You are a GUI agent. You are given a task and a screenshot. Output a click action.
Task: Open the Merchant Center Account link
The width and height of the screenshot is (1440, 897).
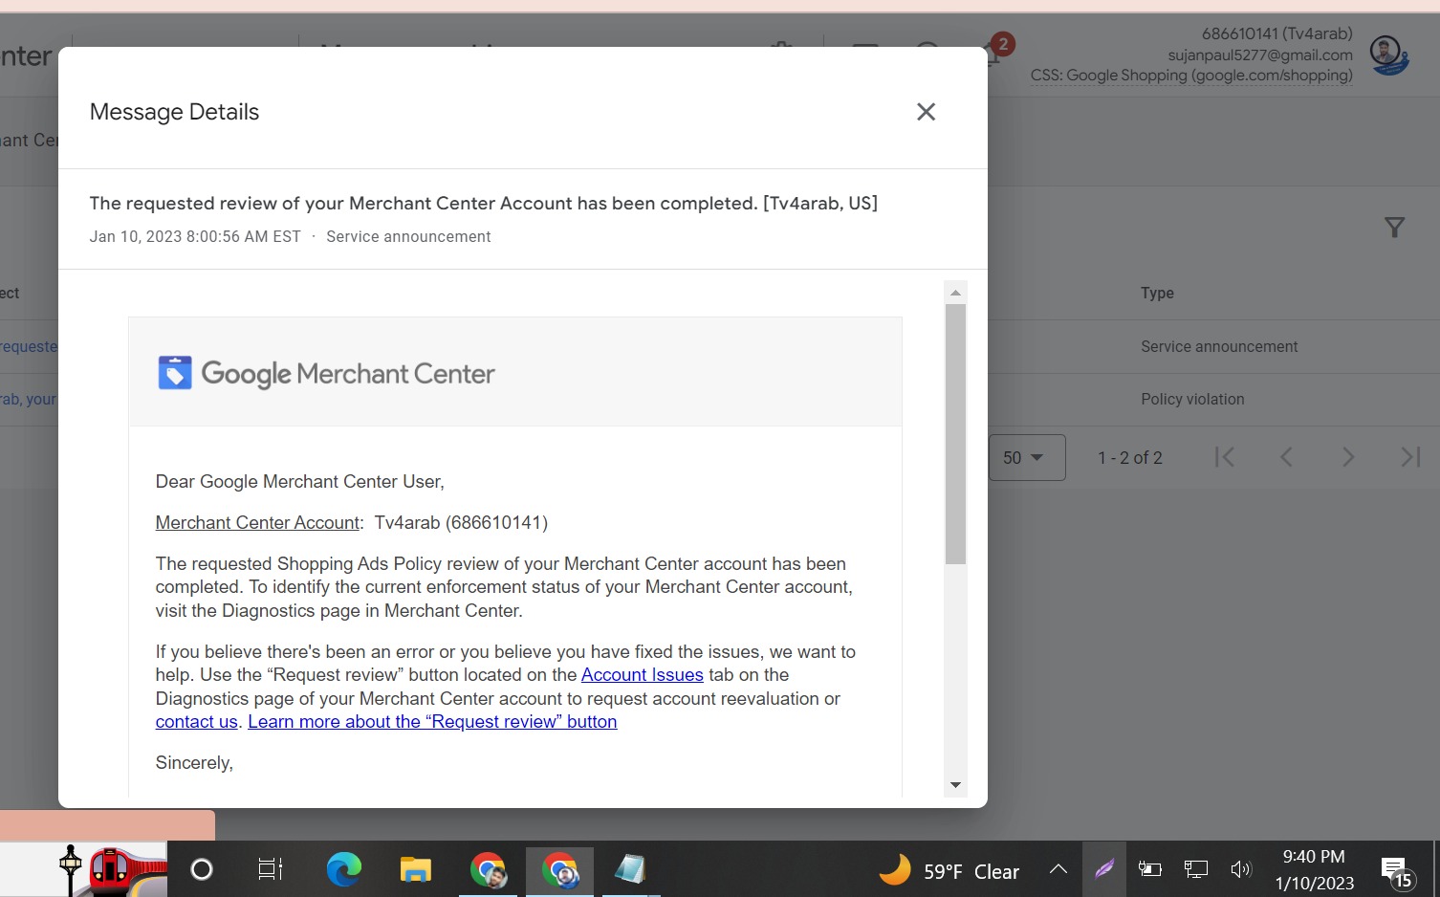pos(258,523)
